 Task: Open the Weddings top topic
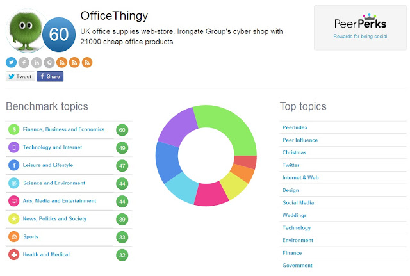[x=295, y=215]
